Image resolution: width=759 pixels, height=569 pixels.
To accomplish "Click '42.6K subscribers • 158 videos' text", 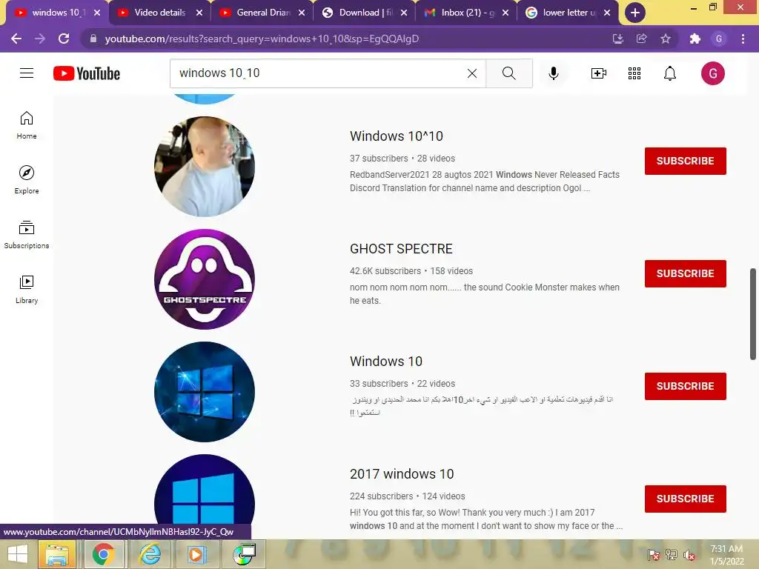I will click(411, 271).
